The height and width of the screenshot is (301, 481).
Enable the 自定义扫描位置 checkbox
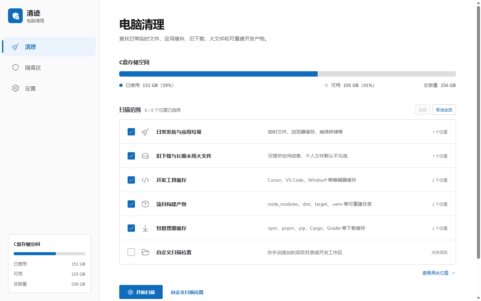(131, 252)
